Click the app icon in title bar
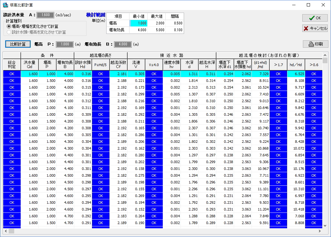331x237 pixels. [5, 5]
